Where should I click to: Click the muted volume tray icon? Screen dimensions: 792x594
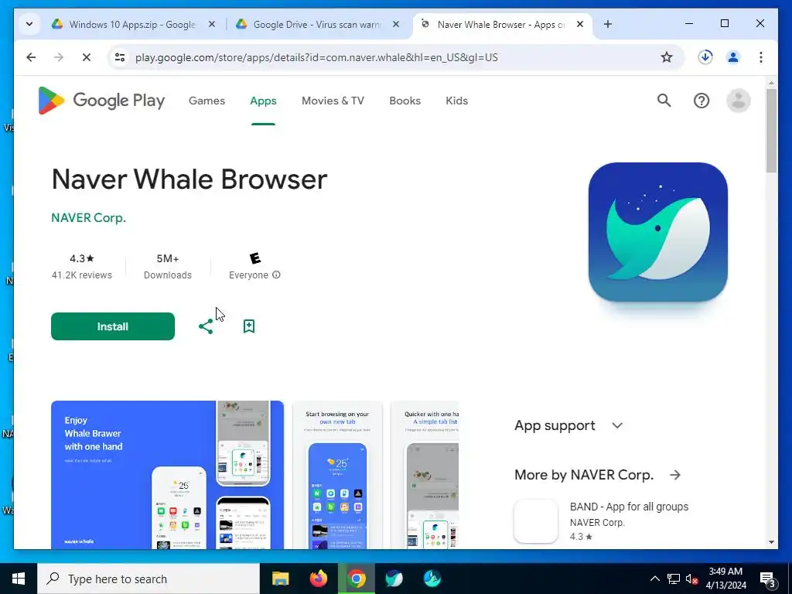pos(692,579)
